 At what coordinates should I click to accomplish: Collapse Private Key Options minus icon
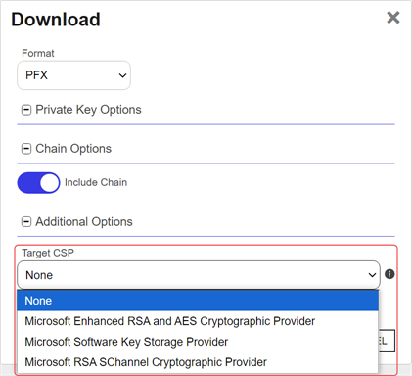26,110
